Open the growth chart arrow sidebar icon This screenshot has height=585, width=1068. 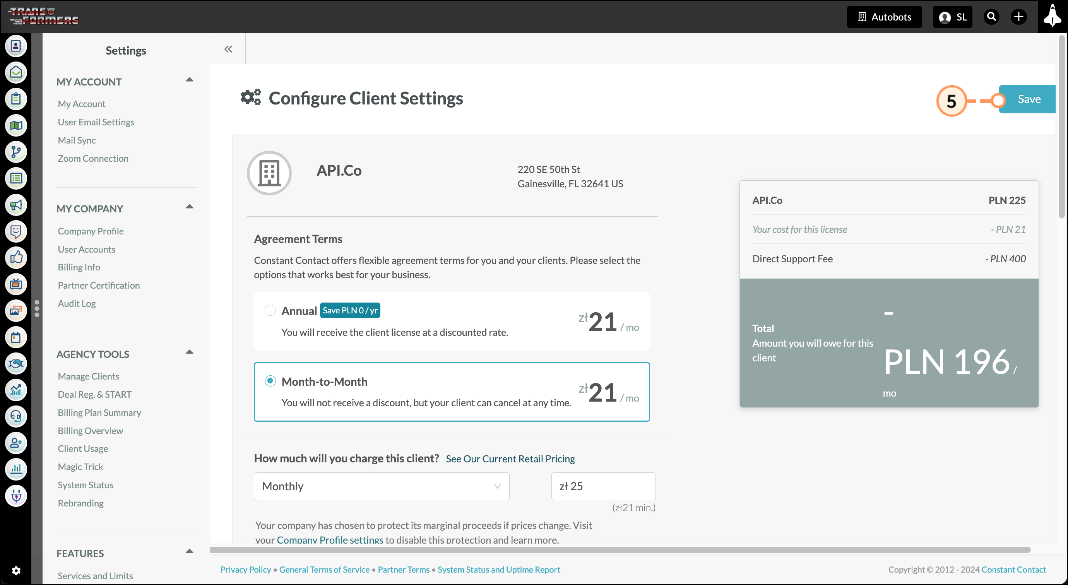tap(16, 390)
